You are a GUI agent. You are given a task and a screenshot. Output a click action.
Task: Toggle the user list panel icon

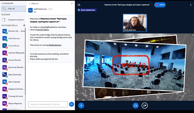pos(79,5)
